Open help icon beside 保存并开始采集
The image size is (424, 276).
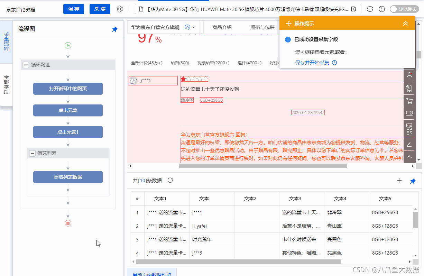click(334, 63)
